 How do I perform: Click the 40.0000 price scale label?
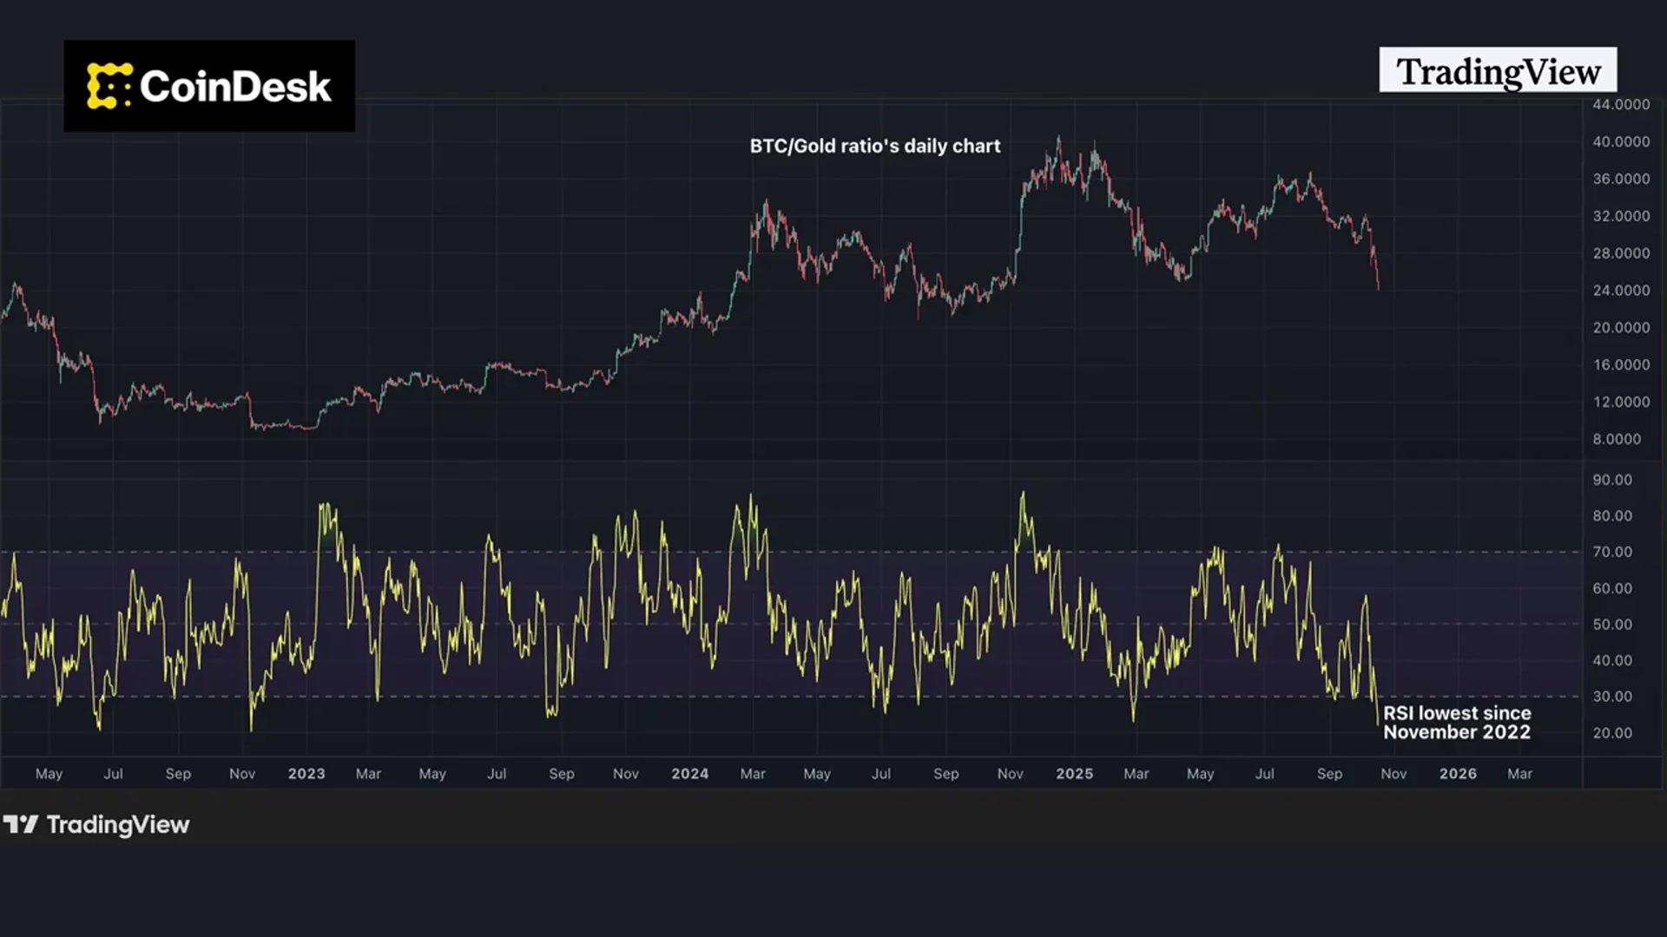(x=1620, y=141)
